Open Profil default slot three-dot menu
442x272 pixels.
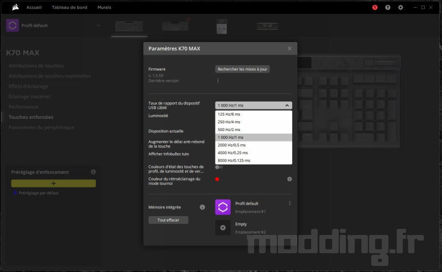[x=290, y=203]
